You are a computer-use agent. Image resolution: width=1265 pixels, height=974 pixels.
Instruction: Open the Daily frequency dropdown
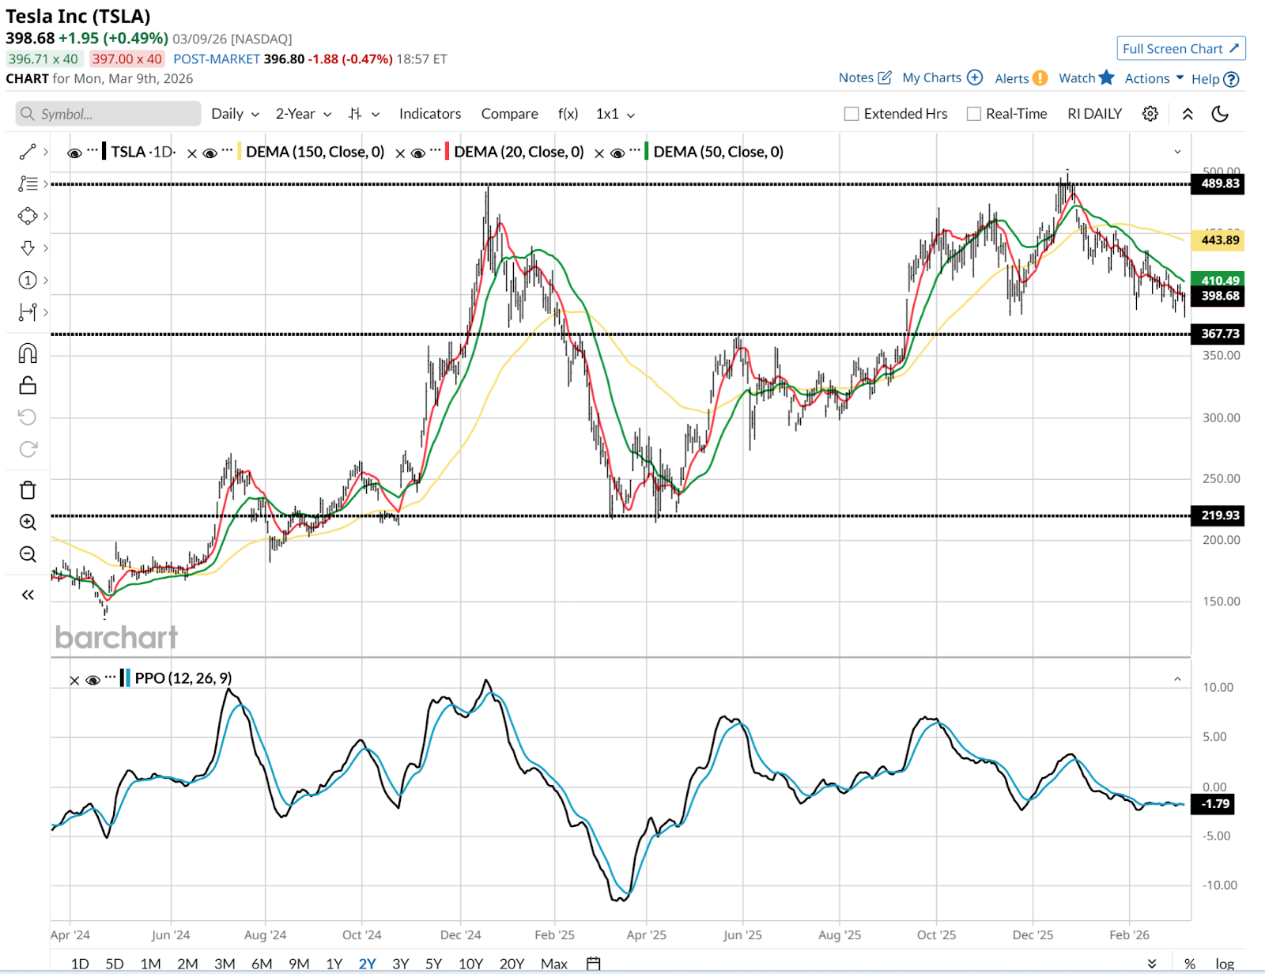pos(235,114)
